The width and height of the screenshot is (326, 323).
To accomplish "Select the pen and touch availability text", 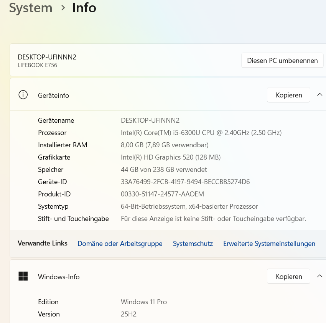I will (x=213, y=219).
